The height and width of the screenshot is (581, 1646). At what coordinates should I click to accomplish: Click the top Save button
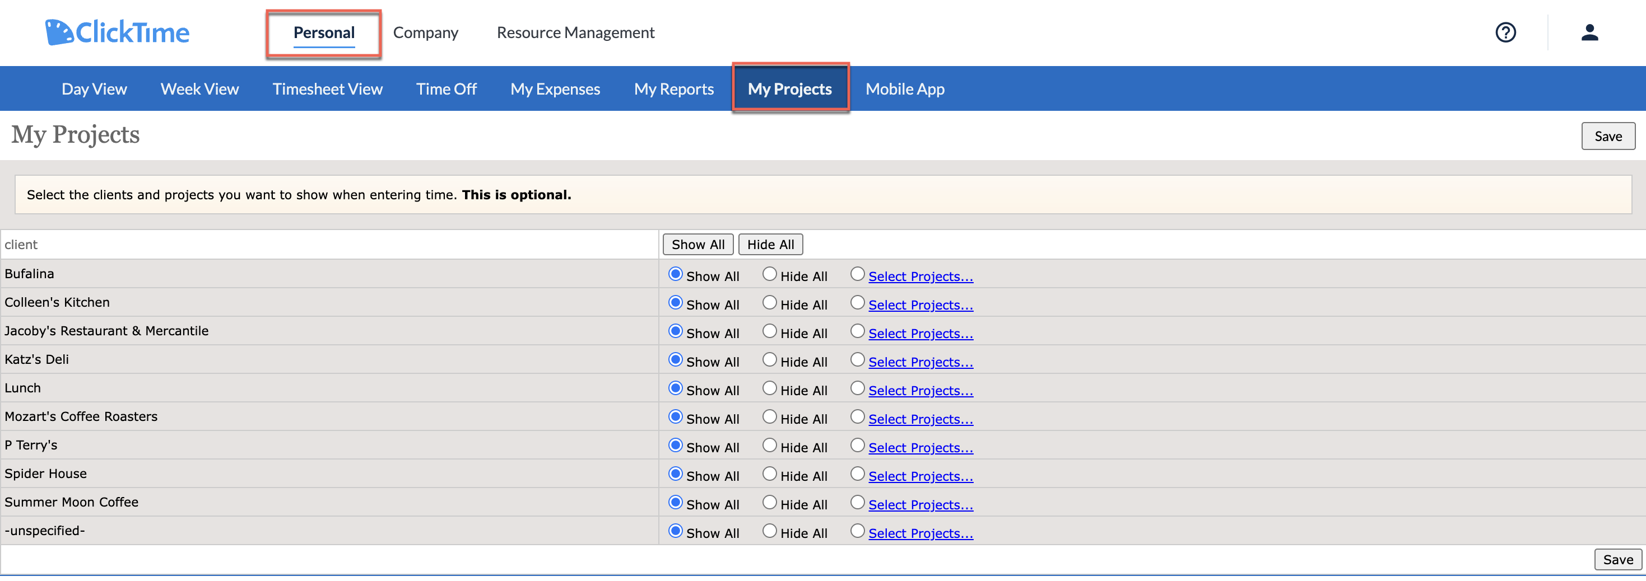[1608, 136]
